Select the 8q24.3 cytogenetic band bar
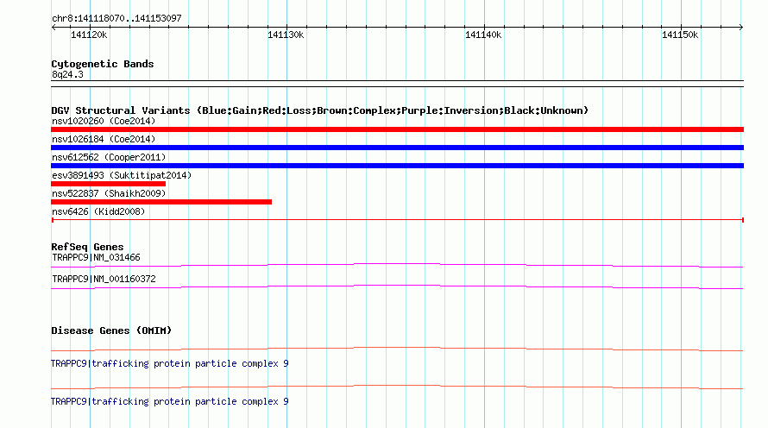 (x=397, y=84)
